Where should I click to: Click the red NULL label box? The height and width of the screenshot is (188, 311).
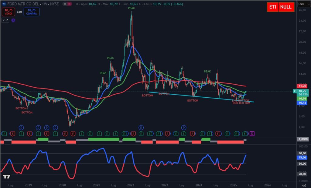286,7
